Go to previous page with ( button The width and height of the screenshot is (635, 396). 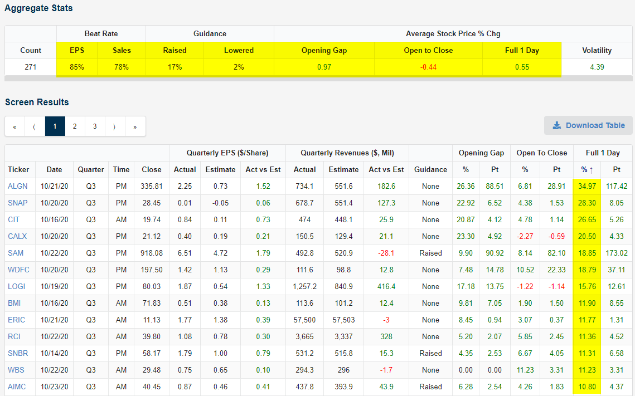(x=35, y=126)
